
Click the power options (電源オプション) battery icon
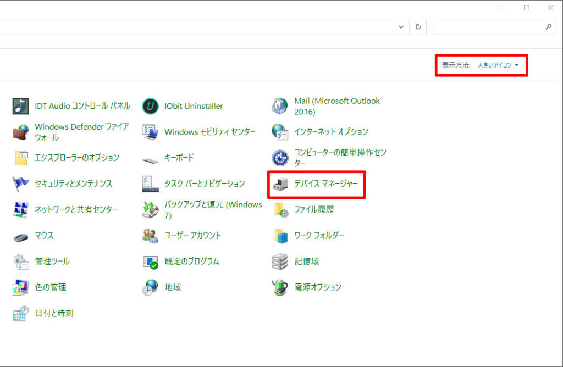[x=280, y=287]
